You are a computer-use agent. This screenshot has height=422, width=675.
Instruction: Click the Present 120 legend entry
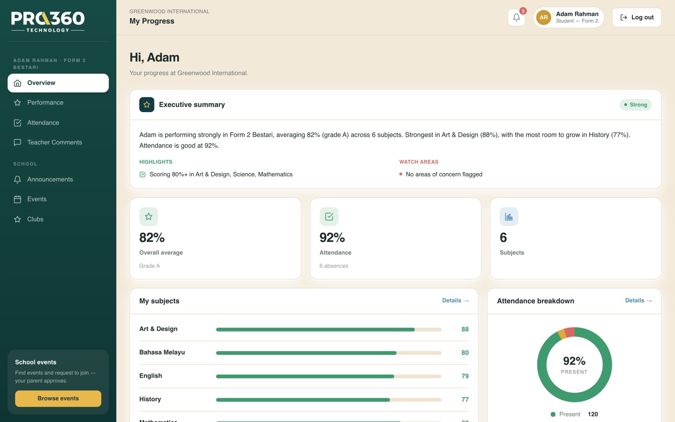[574, 414]
